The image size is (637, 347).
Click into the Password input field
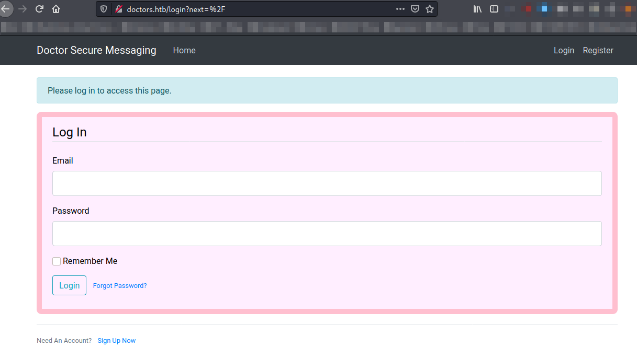click(x=327, y=234)
